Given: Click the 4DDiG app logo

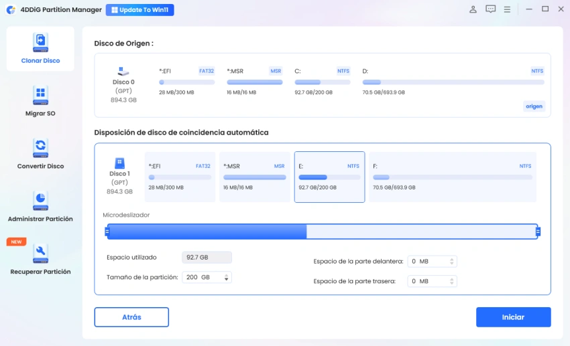Looking at the screenshot, I should pos(11,10).
